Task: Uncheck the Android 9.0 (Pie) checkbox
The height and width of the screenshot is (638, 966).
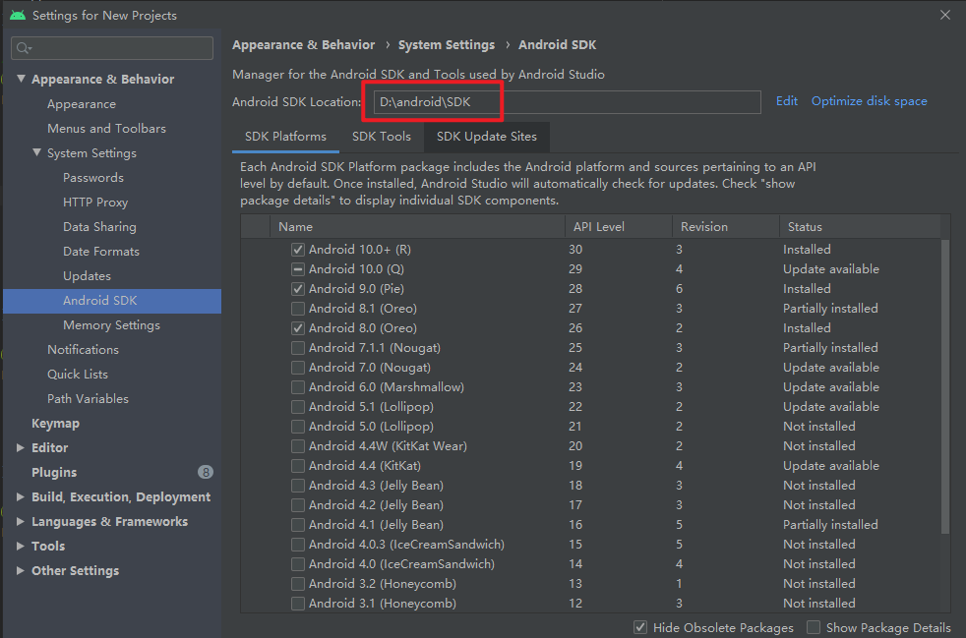Action: pos(297,289)
